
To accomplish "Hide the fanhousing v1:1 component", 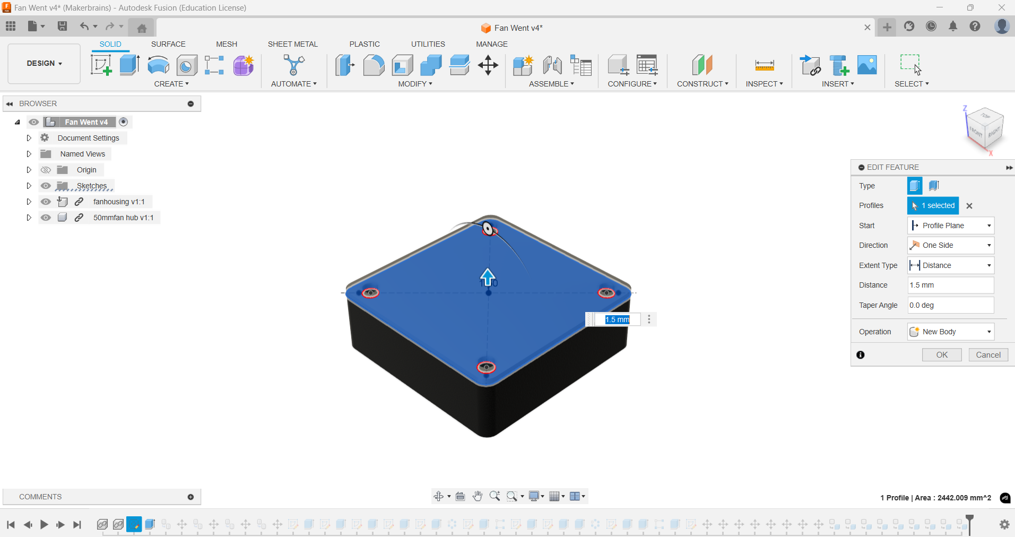I will pyautogui.click(x=46, y=202).
